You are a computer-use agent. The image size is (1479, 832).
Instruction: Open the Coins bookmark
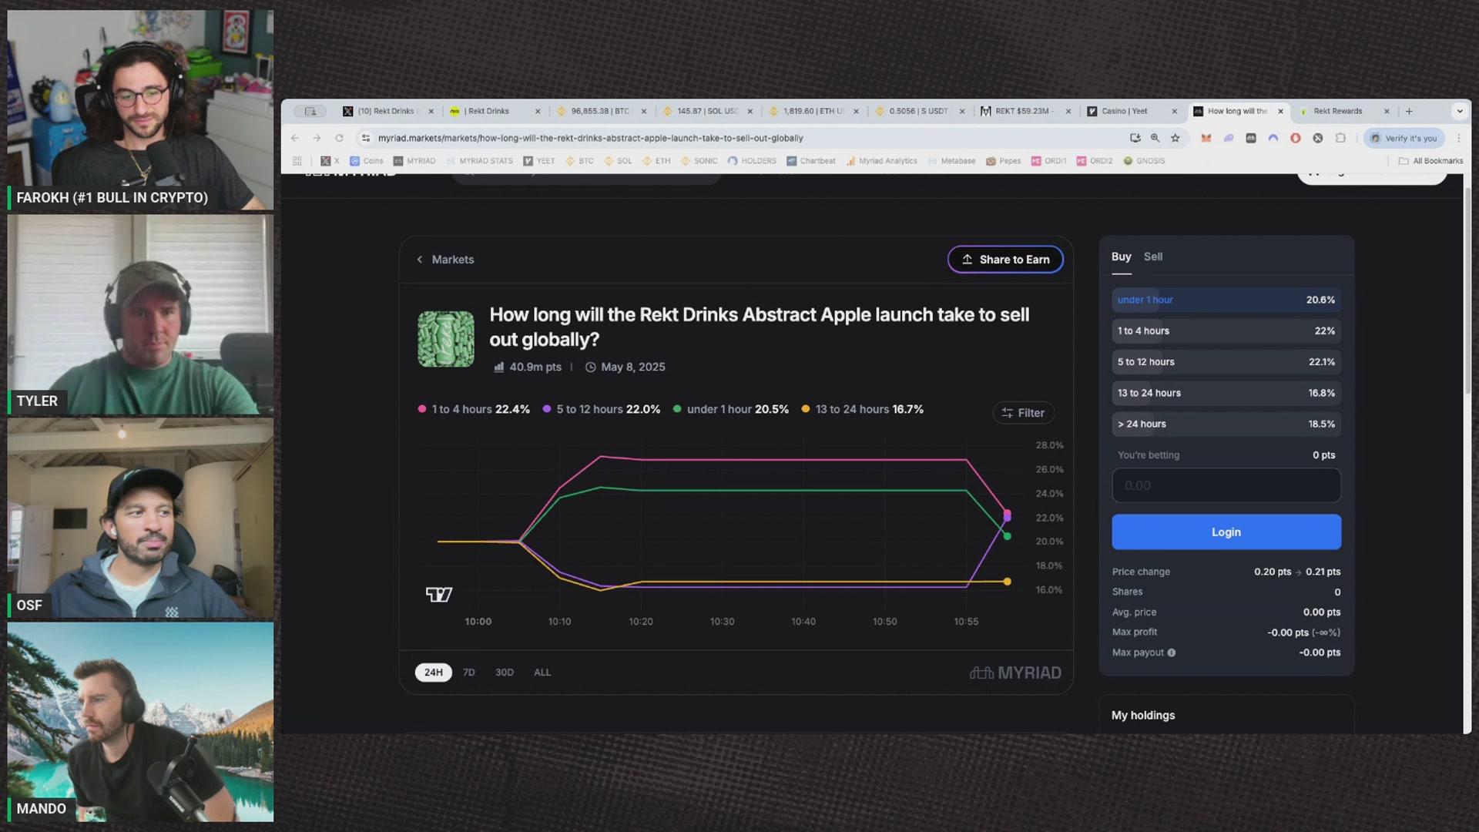coord(367,161)
